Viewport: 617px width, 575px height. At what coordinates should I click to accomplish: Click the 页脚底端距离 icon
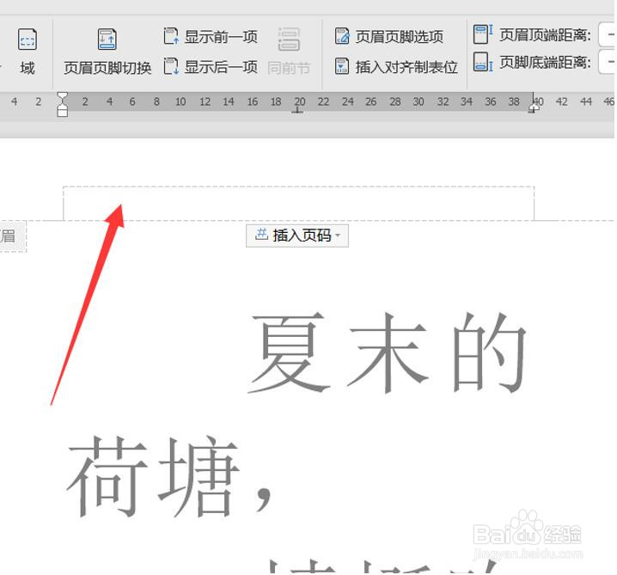483,62
